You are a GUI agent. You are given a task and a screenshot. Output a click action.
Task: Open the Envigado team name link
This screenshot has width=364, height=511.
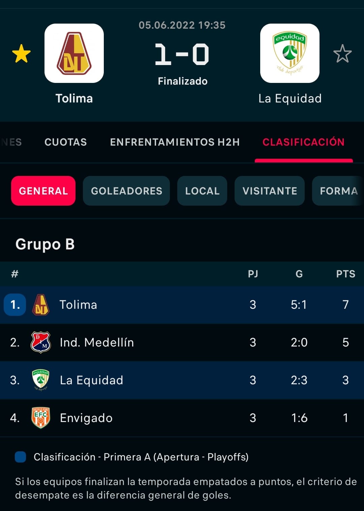pos(86,418)
